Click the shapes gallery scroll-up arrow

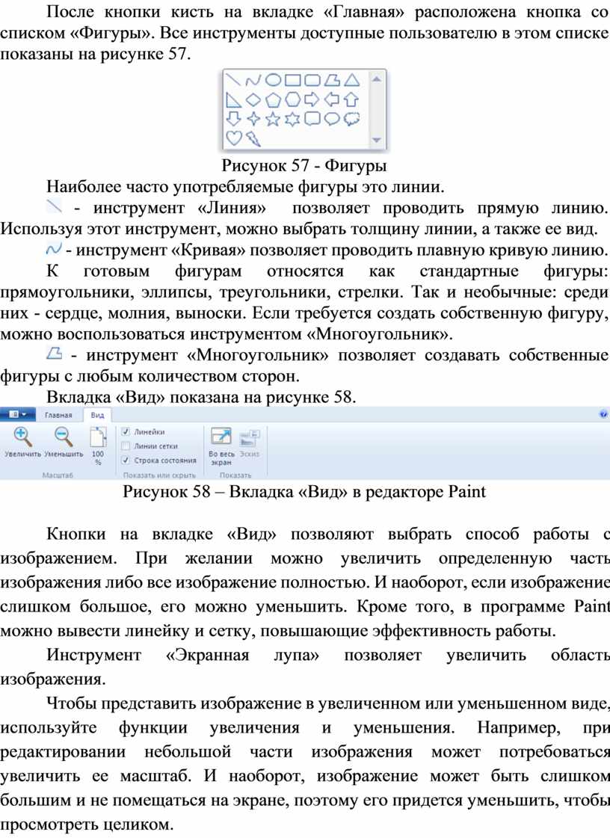click(x=377, y=79)
